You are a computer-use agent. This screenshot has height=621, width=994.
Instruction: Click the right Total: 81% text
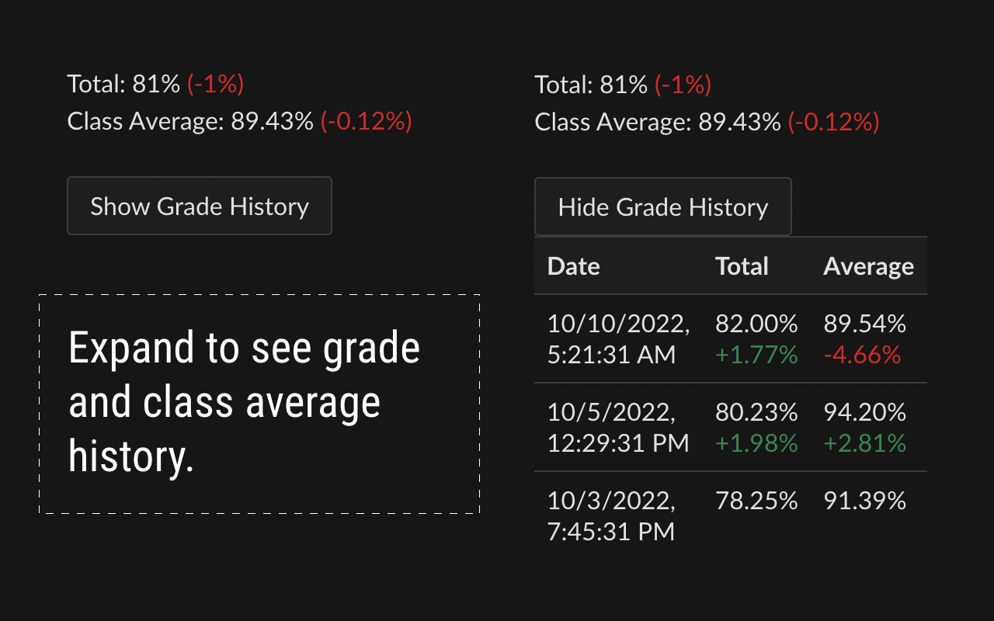pyautogui.click(x=591, y=84)
